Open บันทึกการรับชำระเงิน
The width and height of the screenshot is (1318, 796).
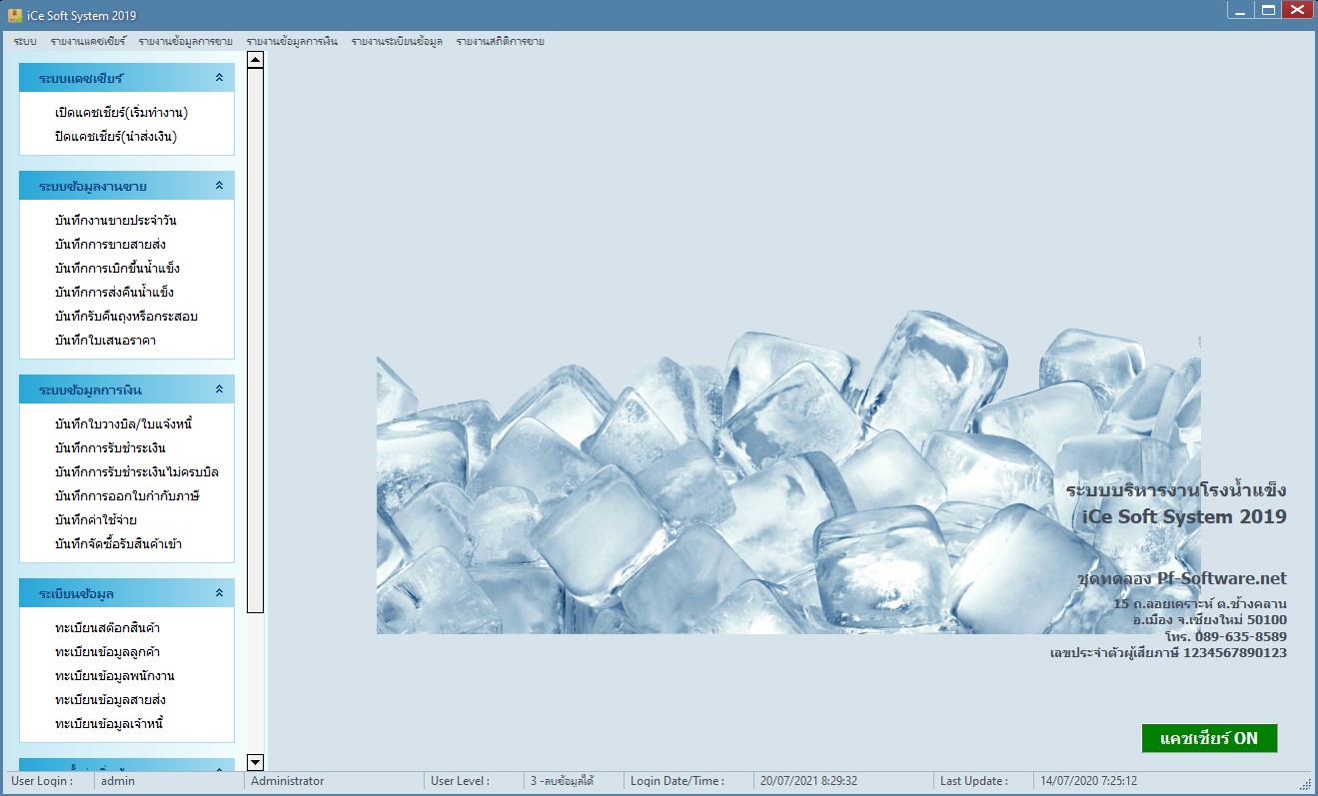coord(110,448)
